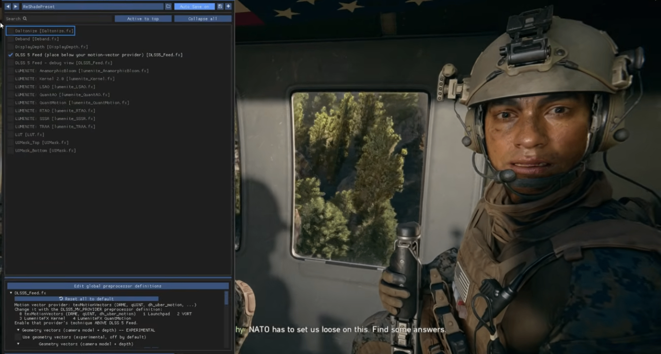This screenshot has height=354, width=661.
Task: Click the Collapse all button
Action: (x=203, y=18)
